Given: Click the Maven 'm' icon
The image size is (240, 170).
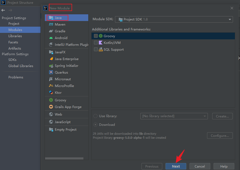Looking at the screenshot, I should 51,25.
